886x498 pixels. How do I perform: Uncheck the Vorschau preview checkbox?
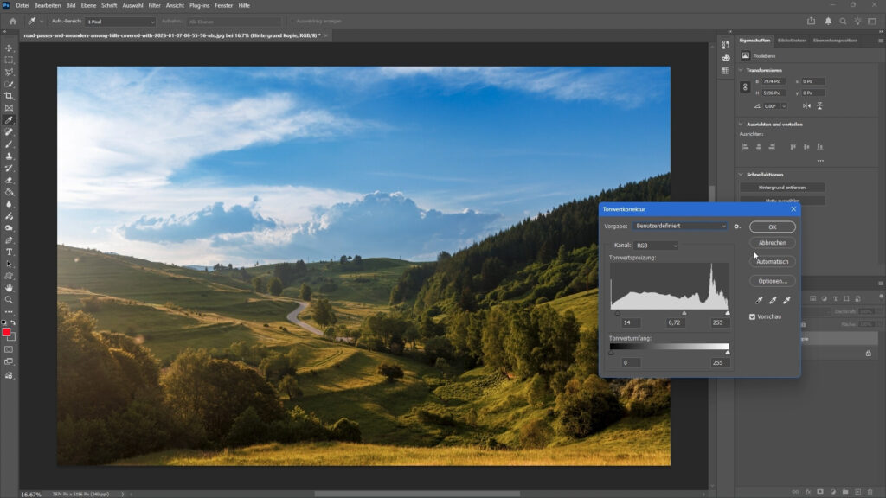point(754,317)
